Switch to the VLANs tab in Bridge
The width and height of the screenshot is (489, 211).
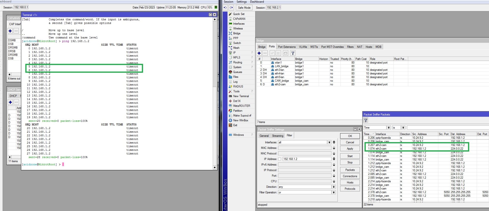pos(303,47)
